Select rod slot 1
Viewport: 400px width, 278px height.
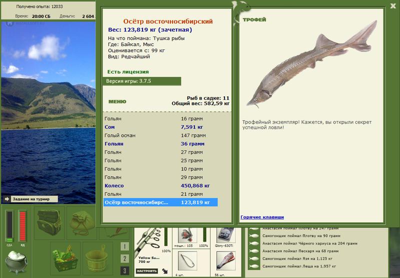(x=124, y=246)
